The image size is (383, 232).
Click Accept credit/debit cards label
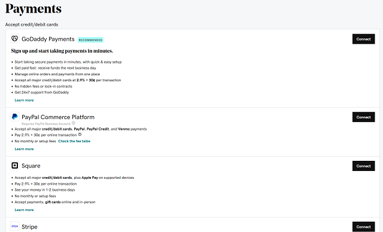pos(32,25)
